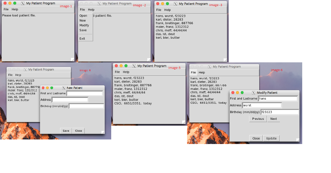331x173 pixels.
Task: Click yellow minimize dot of New Patient dialog
Action: point(47,88)
